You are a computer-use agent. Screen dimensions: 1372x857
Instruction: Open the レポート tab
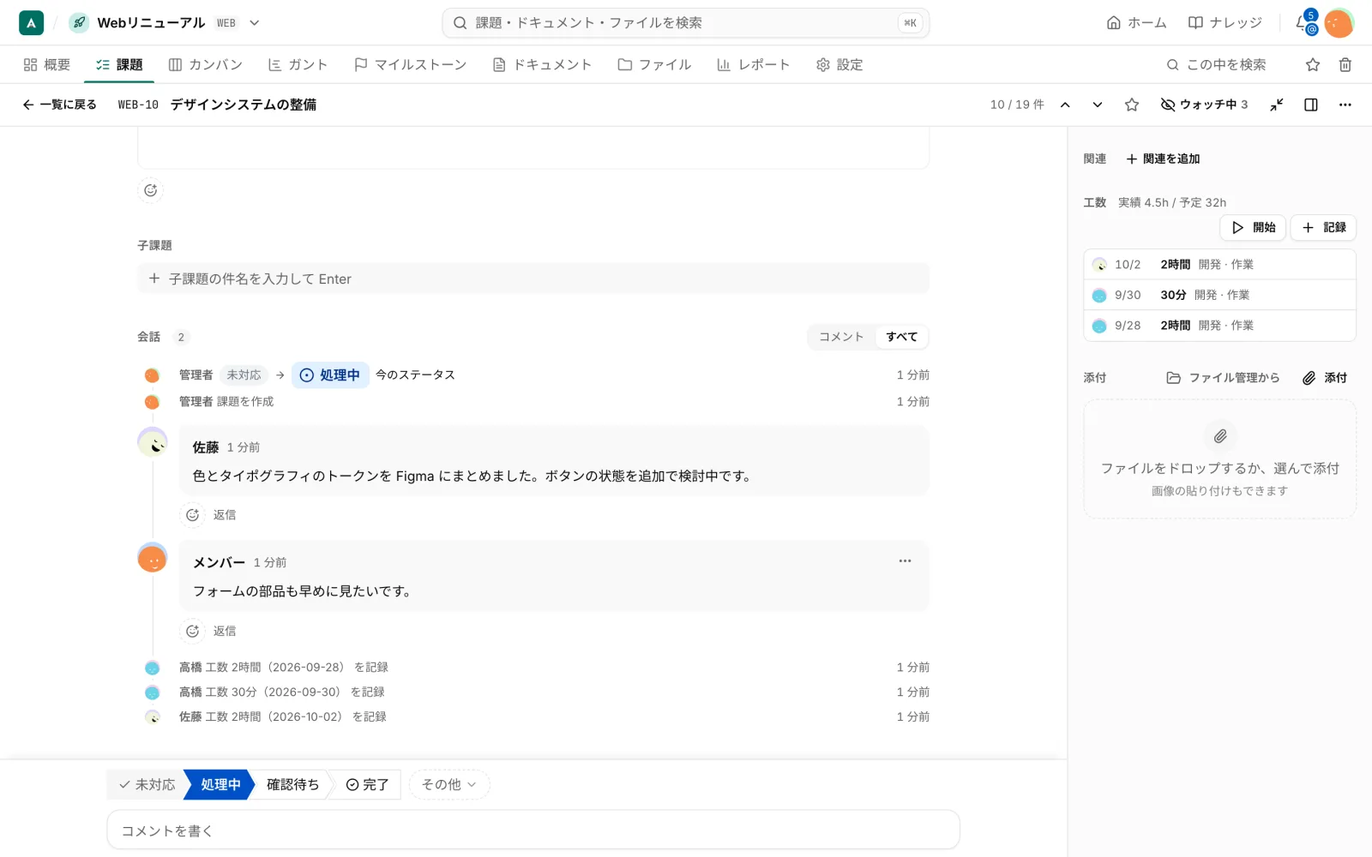point(753,64)
